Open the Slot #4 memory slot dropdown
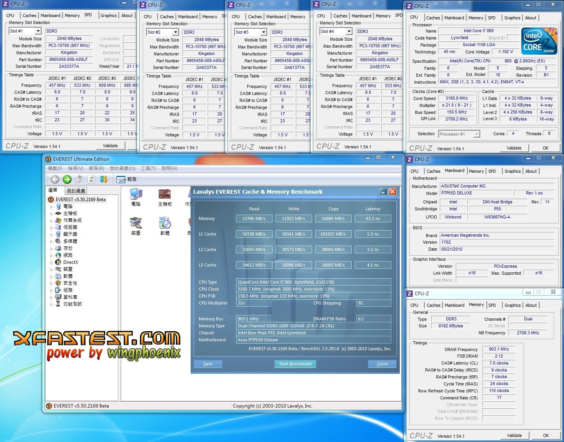564x442 pixels. [x=349, y=31]
